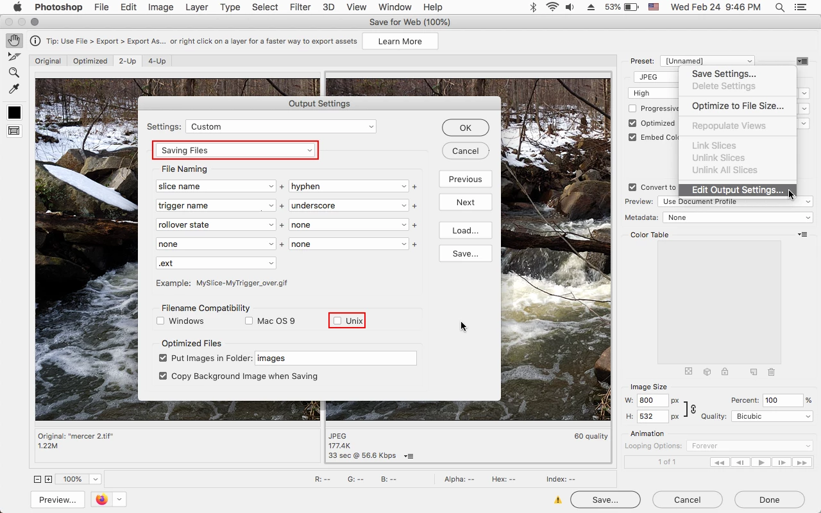Select the Slice Select tool
This screenshot has height=513, width=821.
point(14,56)
